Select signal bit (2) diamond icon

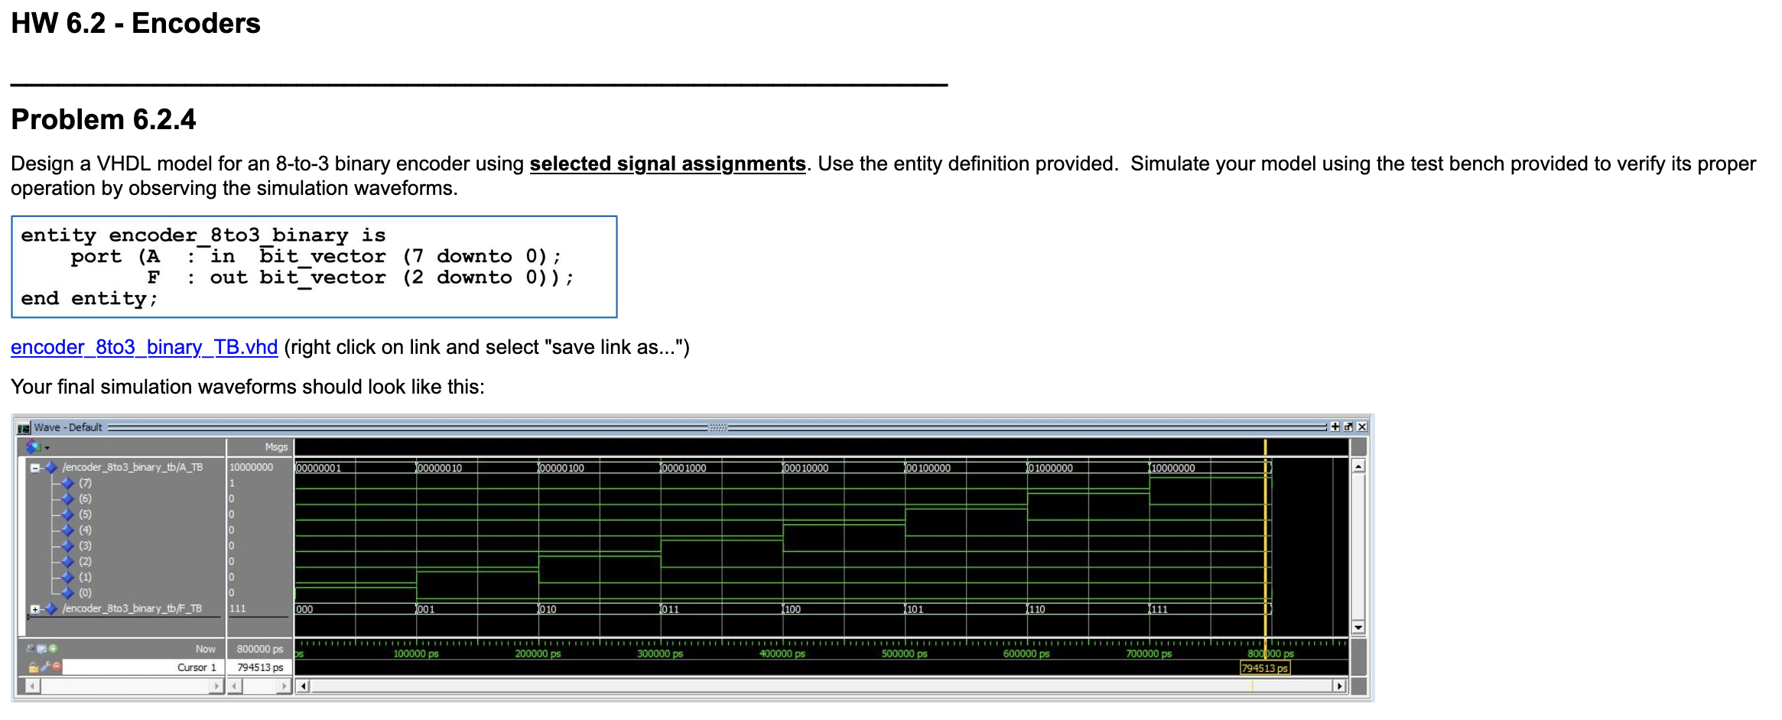[x=68, y=561]
